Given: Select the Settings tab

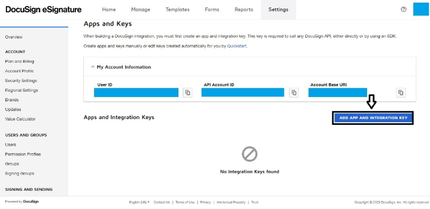Looking at the screenshot, I should click(278, 10).
